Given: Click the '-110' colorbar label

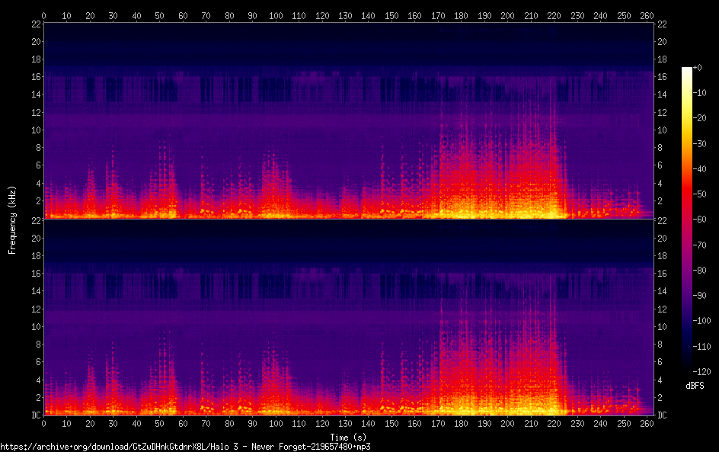Looking at the screenshot, I should [702, 347].
